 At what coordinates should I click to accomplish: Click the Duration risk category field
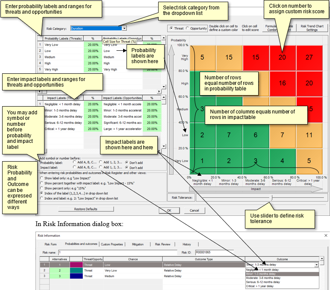point(96,28)
